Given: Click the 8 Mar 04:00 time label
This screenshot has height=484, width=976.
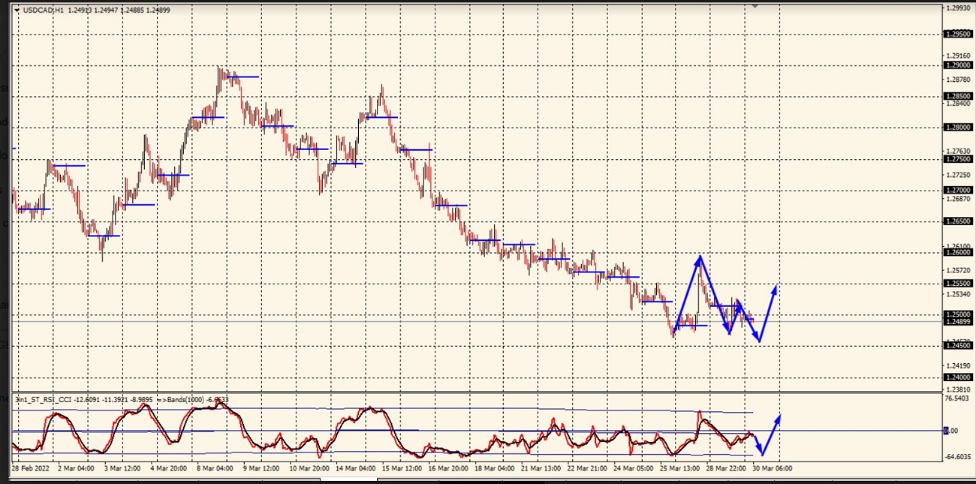Looking at the screenshot, I should click(215, 468).
